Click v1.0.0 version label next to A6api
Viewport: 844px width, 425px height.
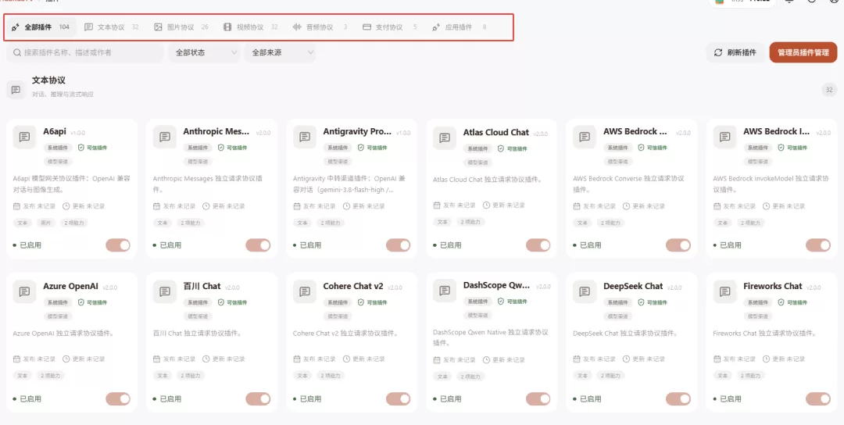click(77, 132)
